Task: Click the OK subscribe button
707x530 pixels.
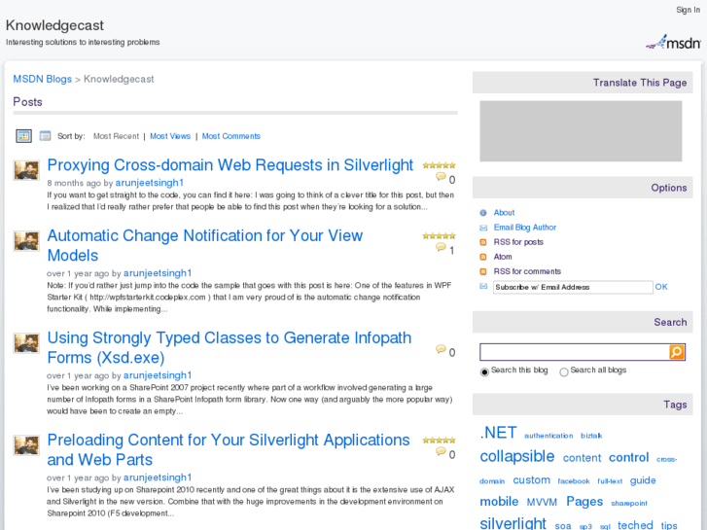Action: tap(661, 287)
